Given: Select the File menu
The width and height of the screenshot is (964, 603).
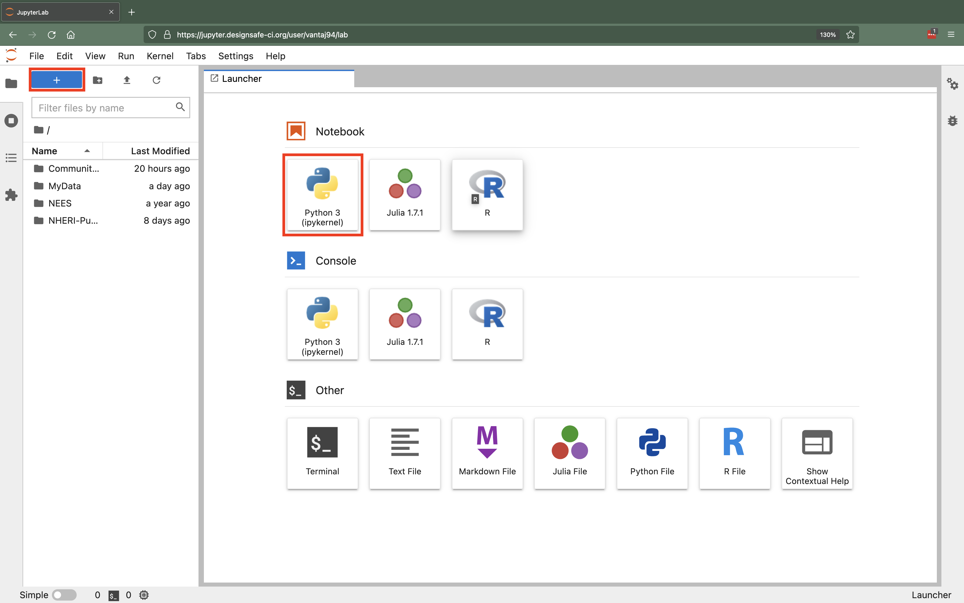Looking at the screenshot, I should (36, 55).
